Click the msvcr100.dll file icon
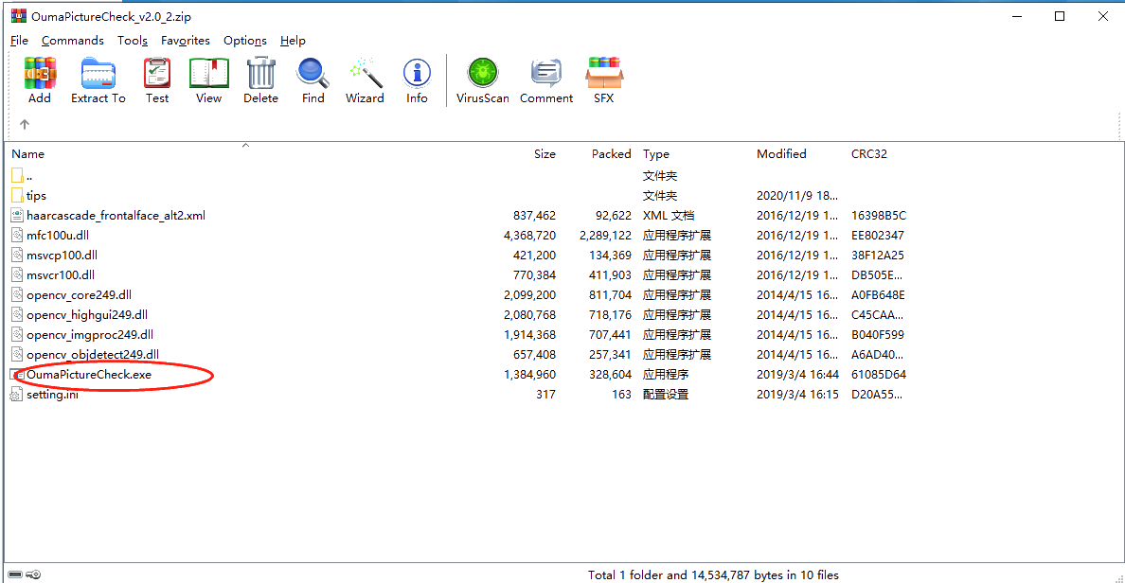This screenshot has height=583, width=1125. (17, 274)
